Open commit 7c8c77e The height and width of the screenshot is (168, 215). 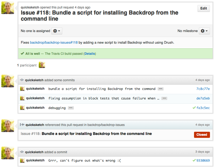click(203, 89)
